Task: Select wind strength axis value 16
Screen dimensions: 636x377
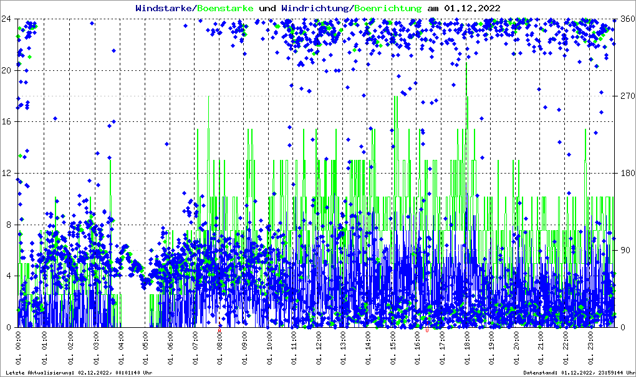Action: [6, 122]
